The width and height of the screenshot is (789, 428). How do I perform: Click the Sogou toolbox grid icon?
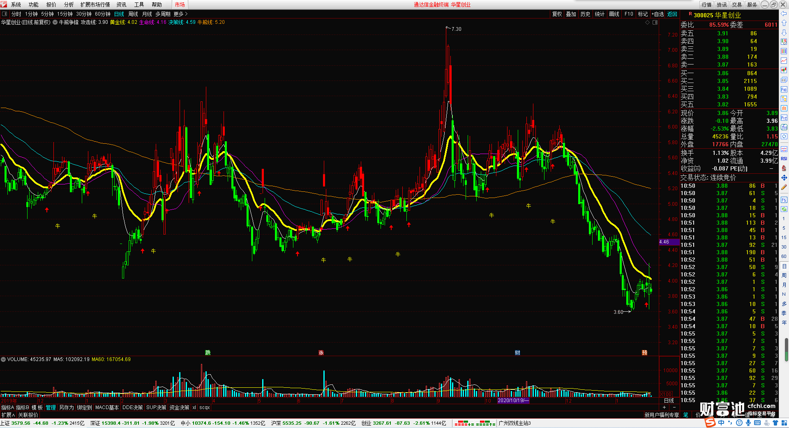[784, 423]
